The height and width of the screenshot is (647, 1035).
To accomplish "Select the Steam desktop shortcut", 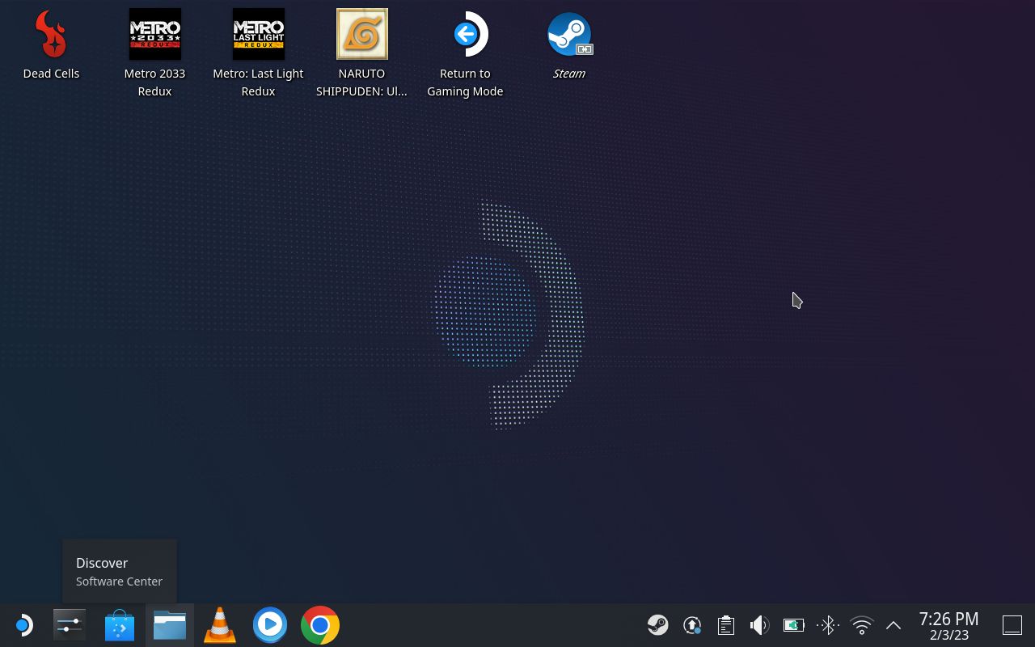I will coord(569,45).
